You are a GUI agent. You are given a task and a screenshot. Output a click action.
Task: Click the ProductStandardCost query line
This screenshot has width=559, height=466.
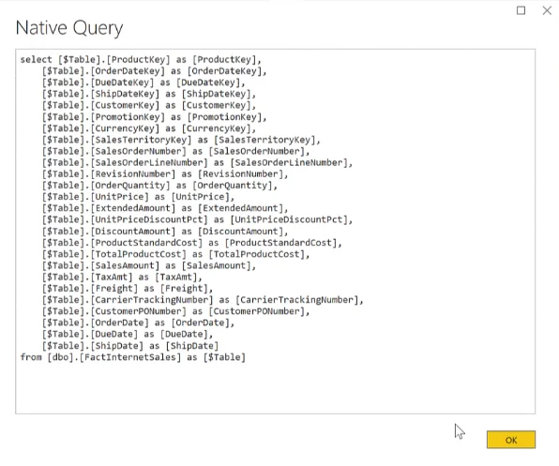191,243
